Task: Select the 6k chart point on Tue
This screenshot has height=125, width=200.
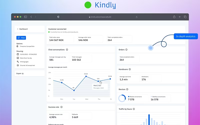Action: [x=74, y=90]
